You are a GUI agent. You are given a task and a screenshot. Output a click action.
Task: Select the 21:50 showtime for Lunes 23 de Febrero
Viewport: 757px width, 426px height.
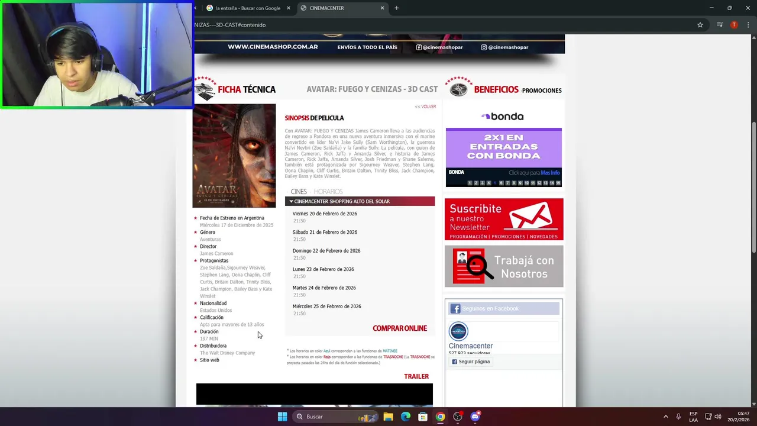299,276
